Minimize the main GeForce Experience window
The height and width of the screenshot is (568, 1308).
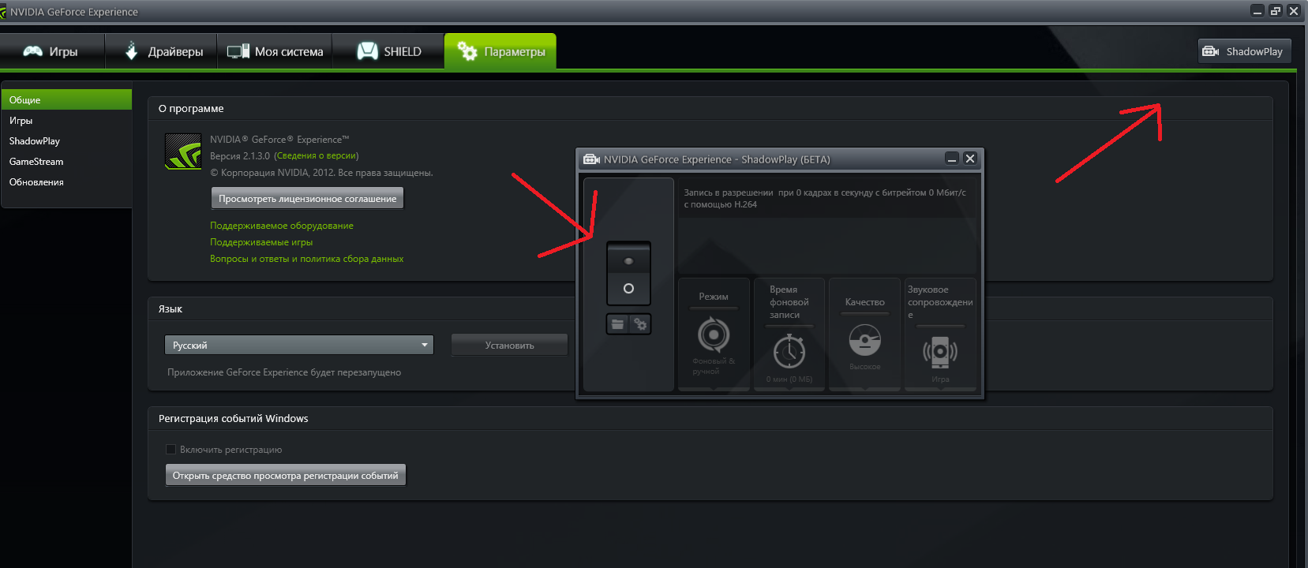pos(1257,10)
